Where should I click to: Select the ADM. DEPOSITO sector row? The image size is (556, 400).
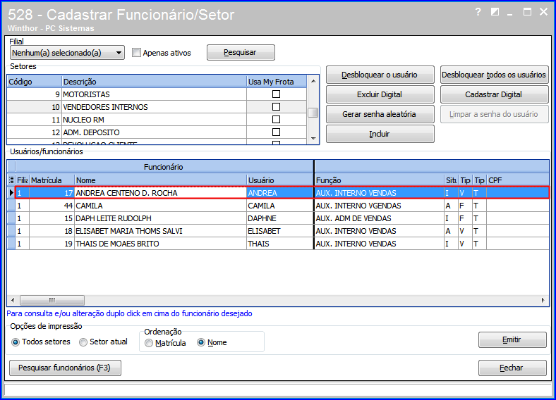(x=157, y=132)
